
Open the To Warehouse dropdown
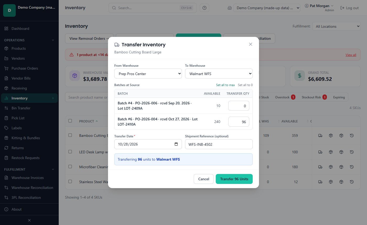[x=219, y=74]
